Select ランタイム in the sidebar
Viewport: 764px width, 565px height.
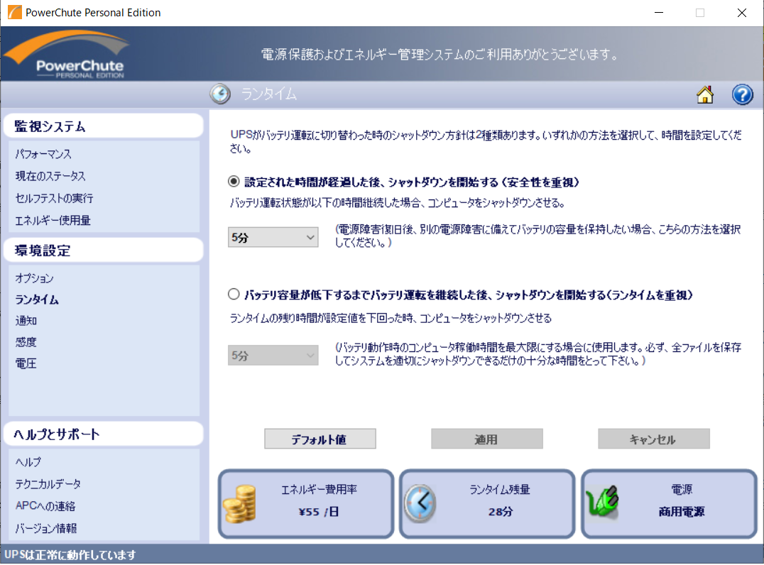(x=36, y=300)
